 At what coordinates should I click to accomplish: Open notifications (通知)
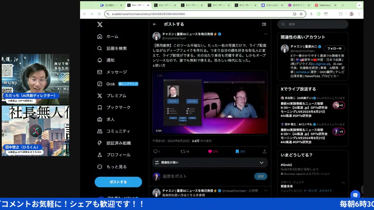pos(106,60)
